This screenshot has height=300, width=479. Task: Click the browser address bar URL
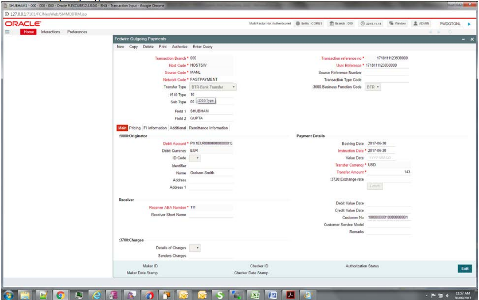(x=48, y=14)
